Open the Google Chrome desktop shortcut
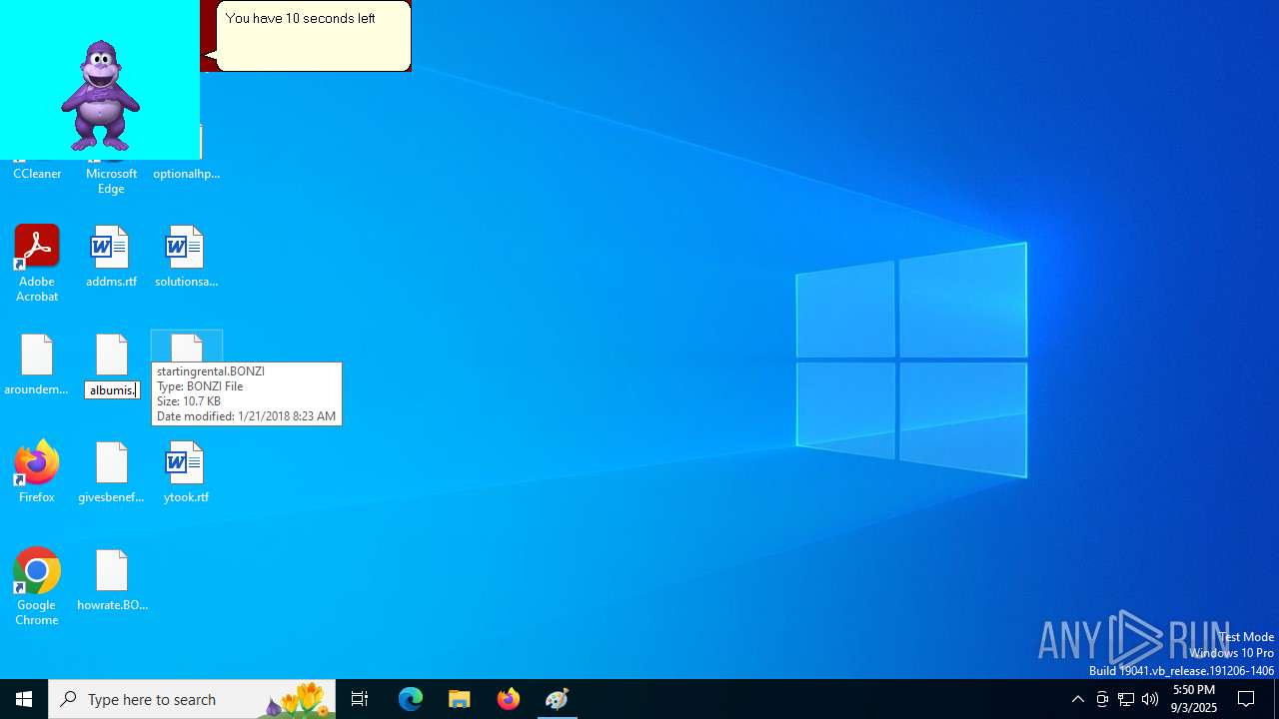 coord(37,587)
